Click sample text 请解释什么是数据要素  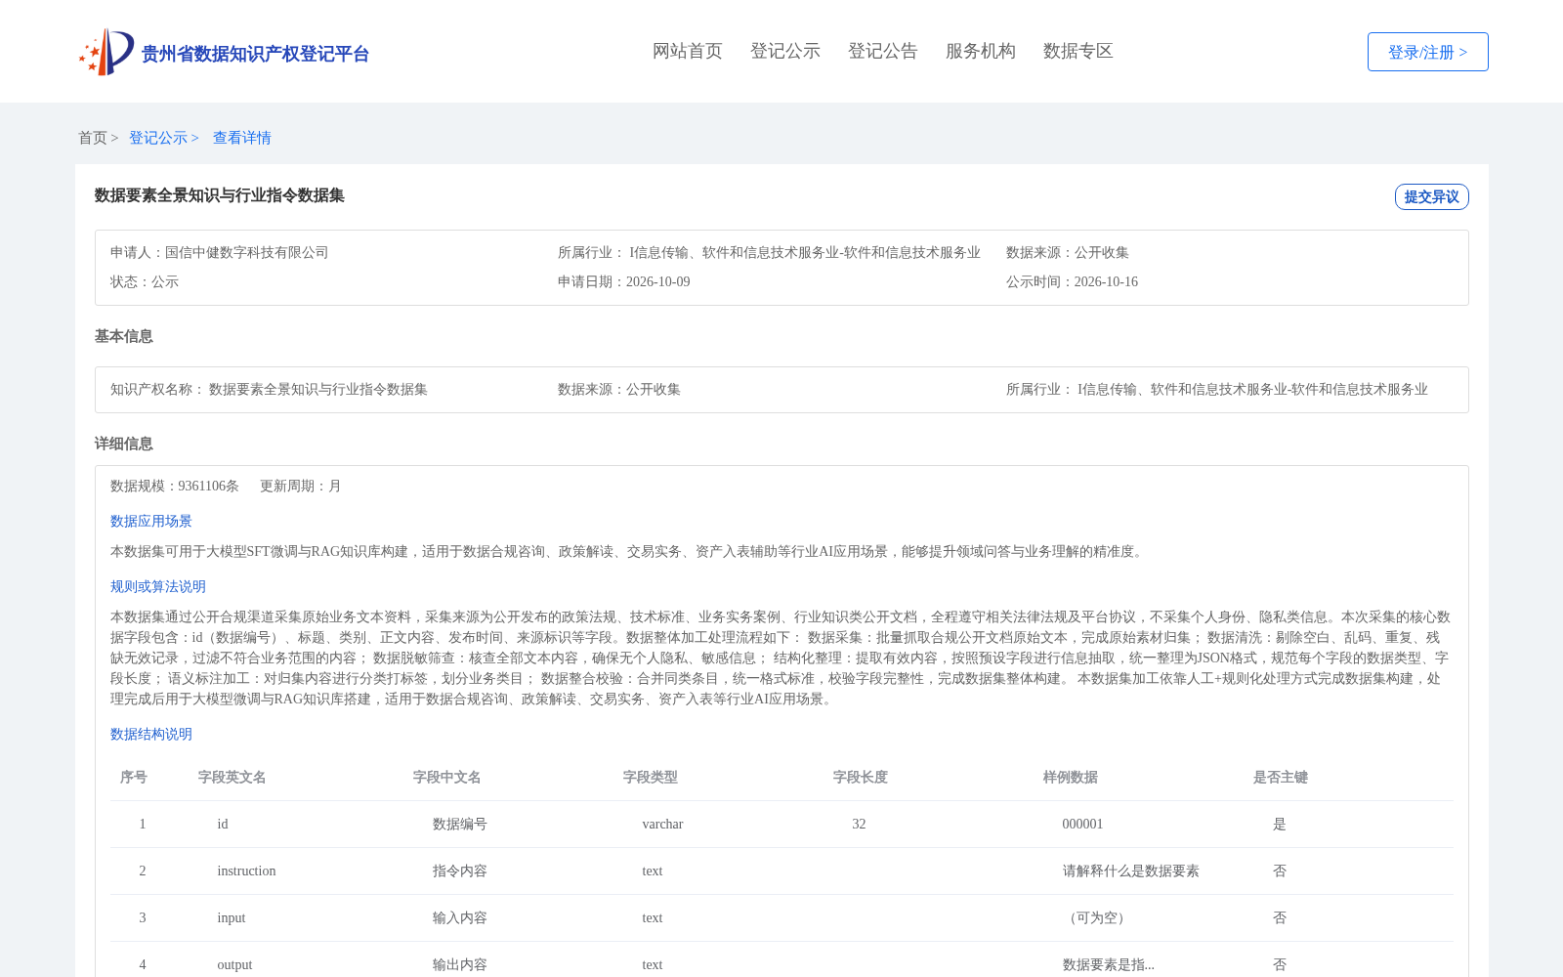(x=1131, y=871)
